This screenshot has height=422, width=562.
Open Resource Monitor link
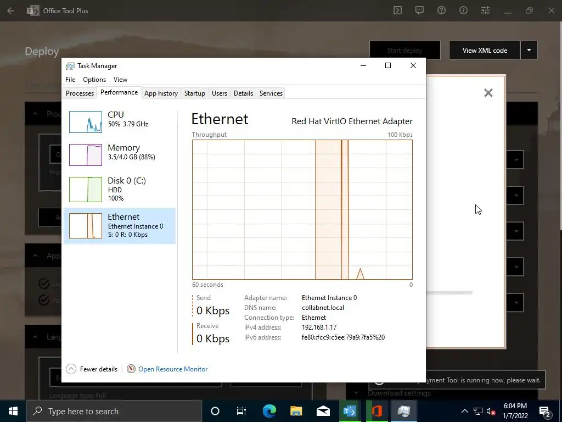[173, 369]
